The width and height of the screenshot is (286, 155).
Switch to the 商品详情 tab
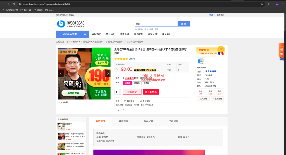tap(100, 121)
